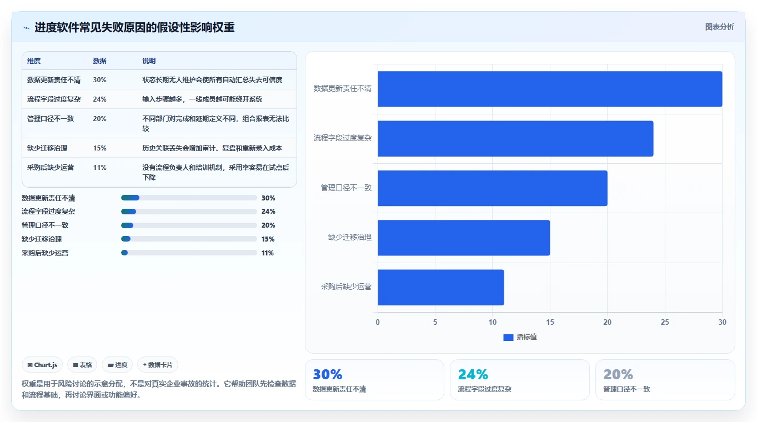This screenshot has height=422, width=757.
Task: Click the 维度 table column header
Action: [34, 61]
